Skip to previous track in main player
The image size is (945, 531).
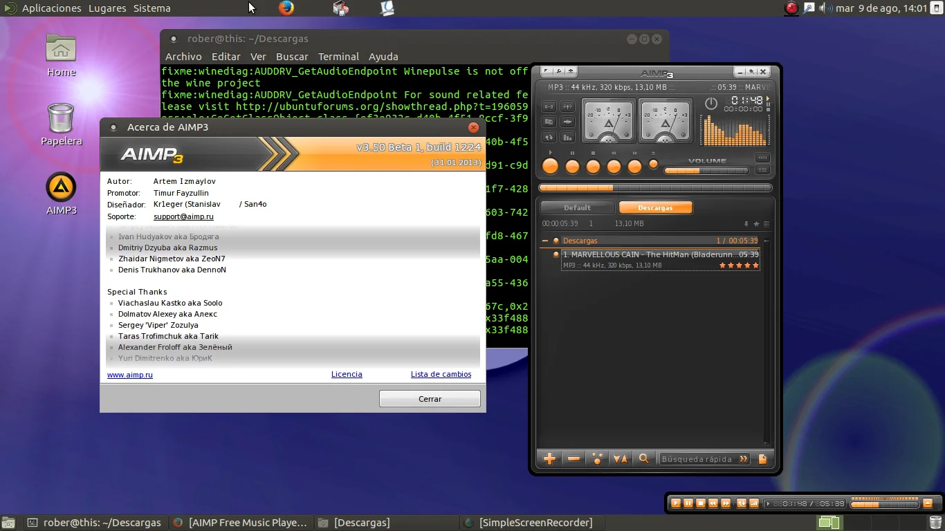tap(614, 166)
